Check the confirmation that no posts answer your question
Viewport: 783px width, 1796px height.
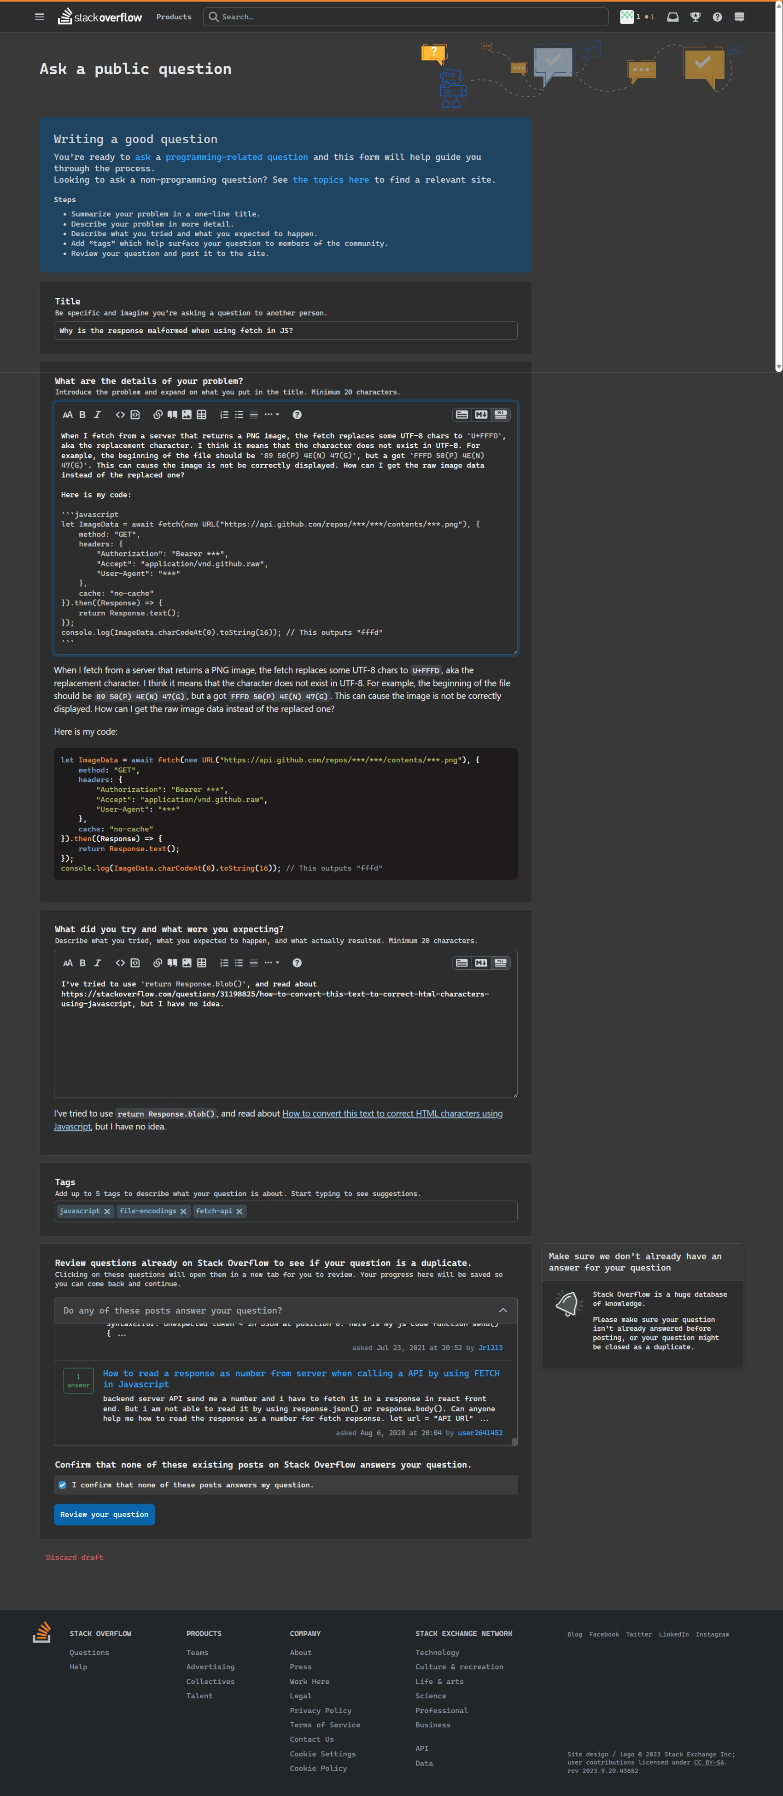[x=62, y=1485]
